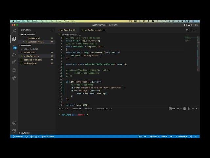Toggle bottom panel layout icon
This screenshot has width=210, height=158.
(189, 25)
